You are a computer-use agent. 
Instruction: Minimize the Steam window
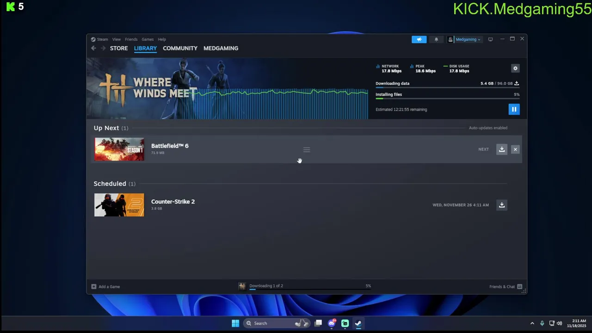pyautogui.click(x=502, y=39)
